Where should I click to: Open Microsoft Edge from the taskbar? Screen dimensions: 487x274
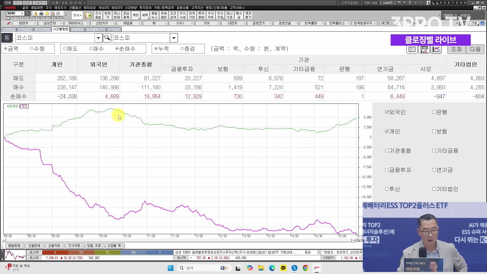click(x=272, y=268)
